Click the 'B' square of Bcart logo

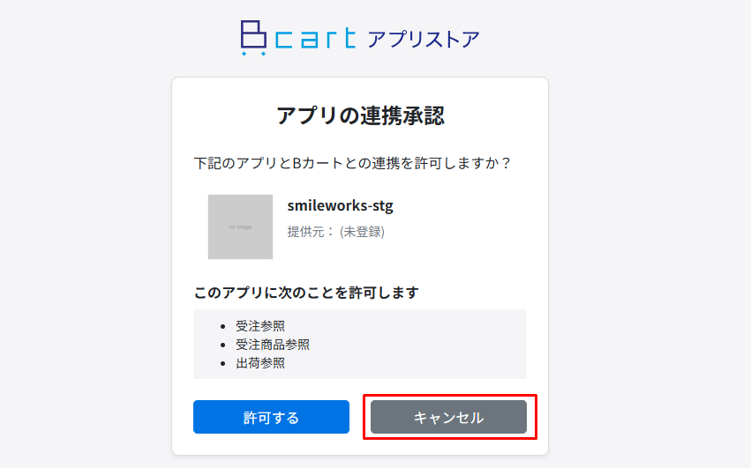tap(253, 34)
